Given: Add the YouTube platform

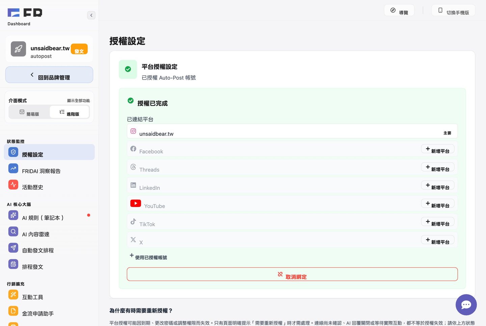Looking at the screenshot, I should tap(438, 204).
